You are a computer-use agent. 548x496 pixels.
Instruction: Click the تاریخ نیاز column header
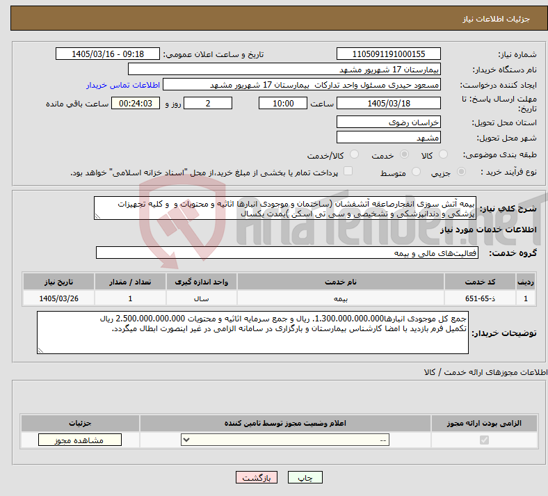pyautogui.click(x=58, y=282)
